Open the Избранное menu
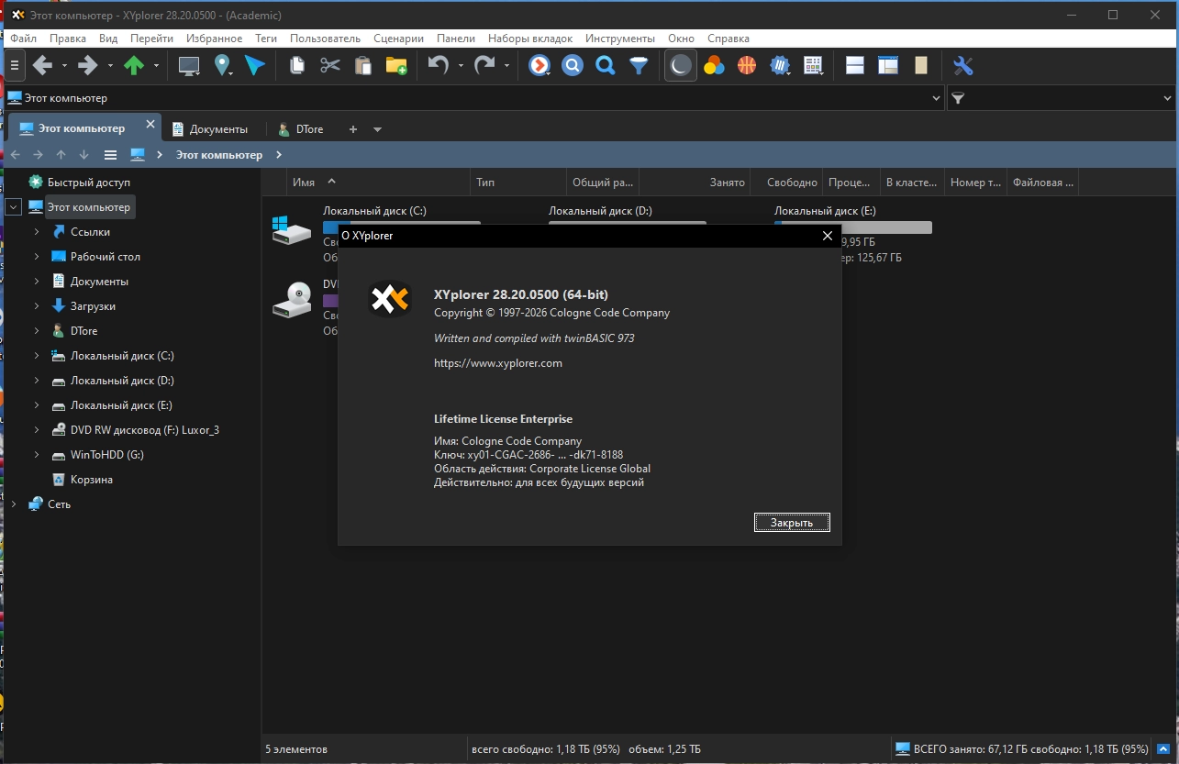Viewport: 1179px width, 764px height. click(214, 39)
